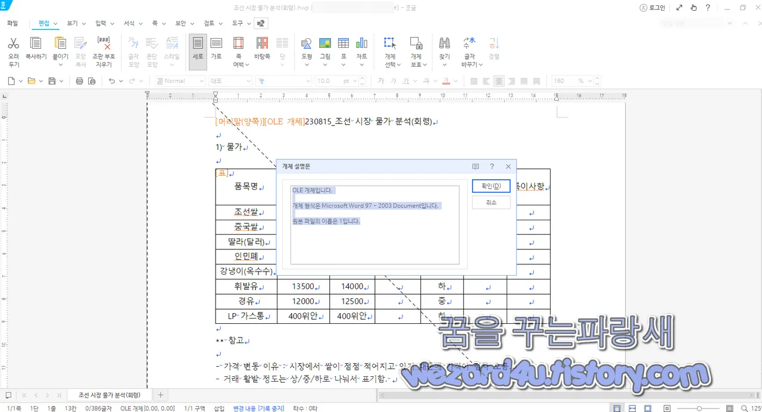Screen dimensions: 762x412
Task: Open the 파일 menu
Action: [x=13, y=23]
